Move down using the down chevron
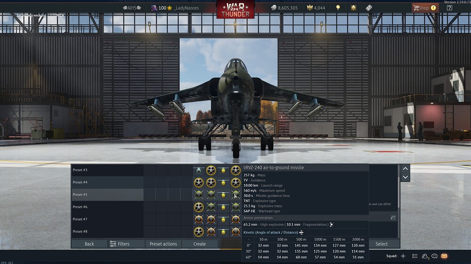Screen dimensions: 471x264 coord(405,178)
